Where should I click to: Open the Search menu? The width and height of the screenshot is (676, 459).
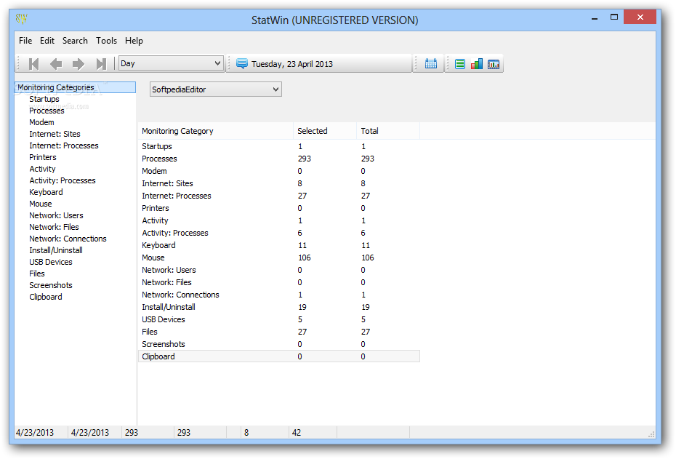[75, 41]
